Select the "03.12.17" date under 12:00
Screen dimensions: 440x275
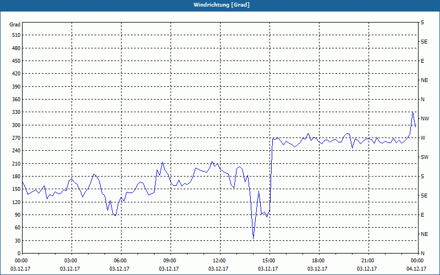click(218, 268)
